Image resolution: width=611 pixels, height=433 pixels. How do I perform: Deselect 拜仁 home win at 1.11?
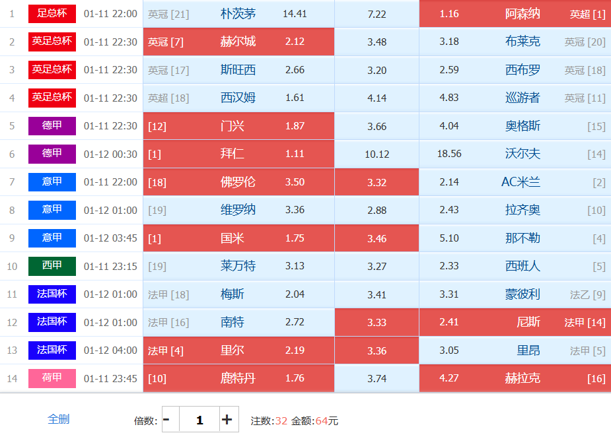(238, 154)
